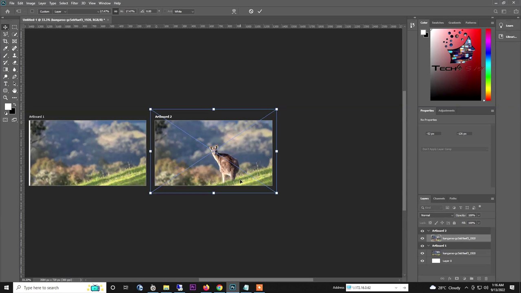This screenshot has height=293, width=521.
Task: Open the Window menu
Action: 105,3
